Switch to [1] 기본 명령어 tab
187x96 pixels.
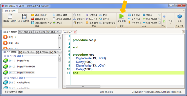[x=10, y=52]
